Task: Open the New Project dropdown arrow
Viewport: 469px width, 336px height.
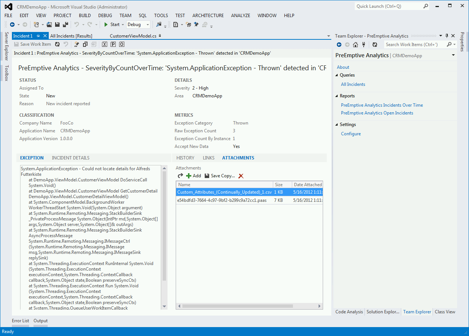Action: [x=42, y=25]
